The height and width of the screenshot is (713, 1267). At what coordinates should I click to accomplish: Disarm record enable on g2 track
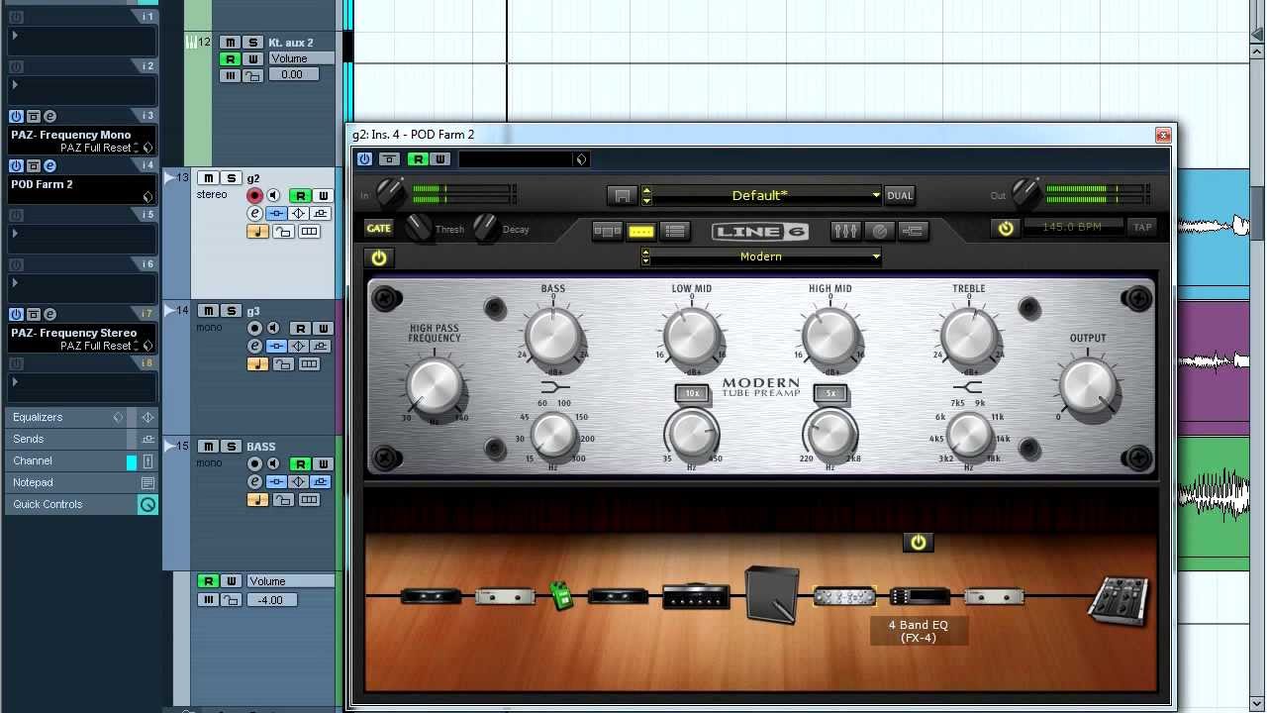point(254,196)
